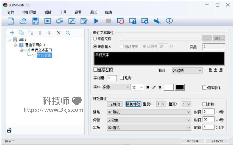Click the eye preview toolbar icon
Image resolution: width=233 pixels, height=145 pixels.
48,21
